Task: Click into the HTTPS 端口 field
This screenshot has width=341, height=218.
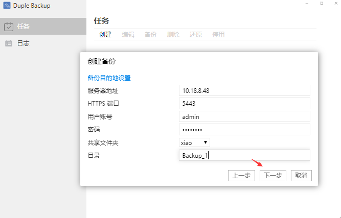Action: click(x=244, y=104)
